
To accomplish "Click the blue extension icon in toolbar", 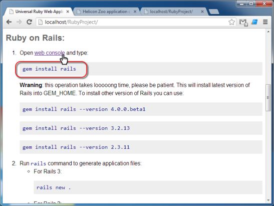I will pos(254,22).
